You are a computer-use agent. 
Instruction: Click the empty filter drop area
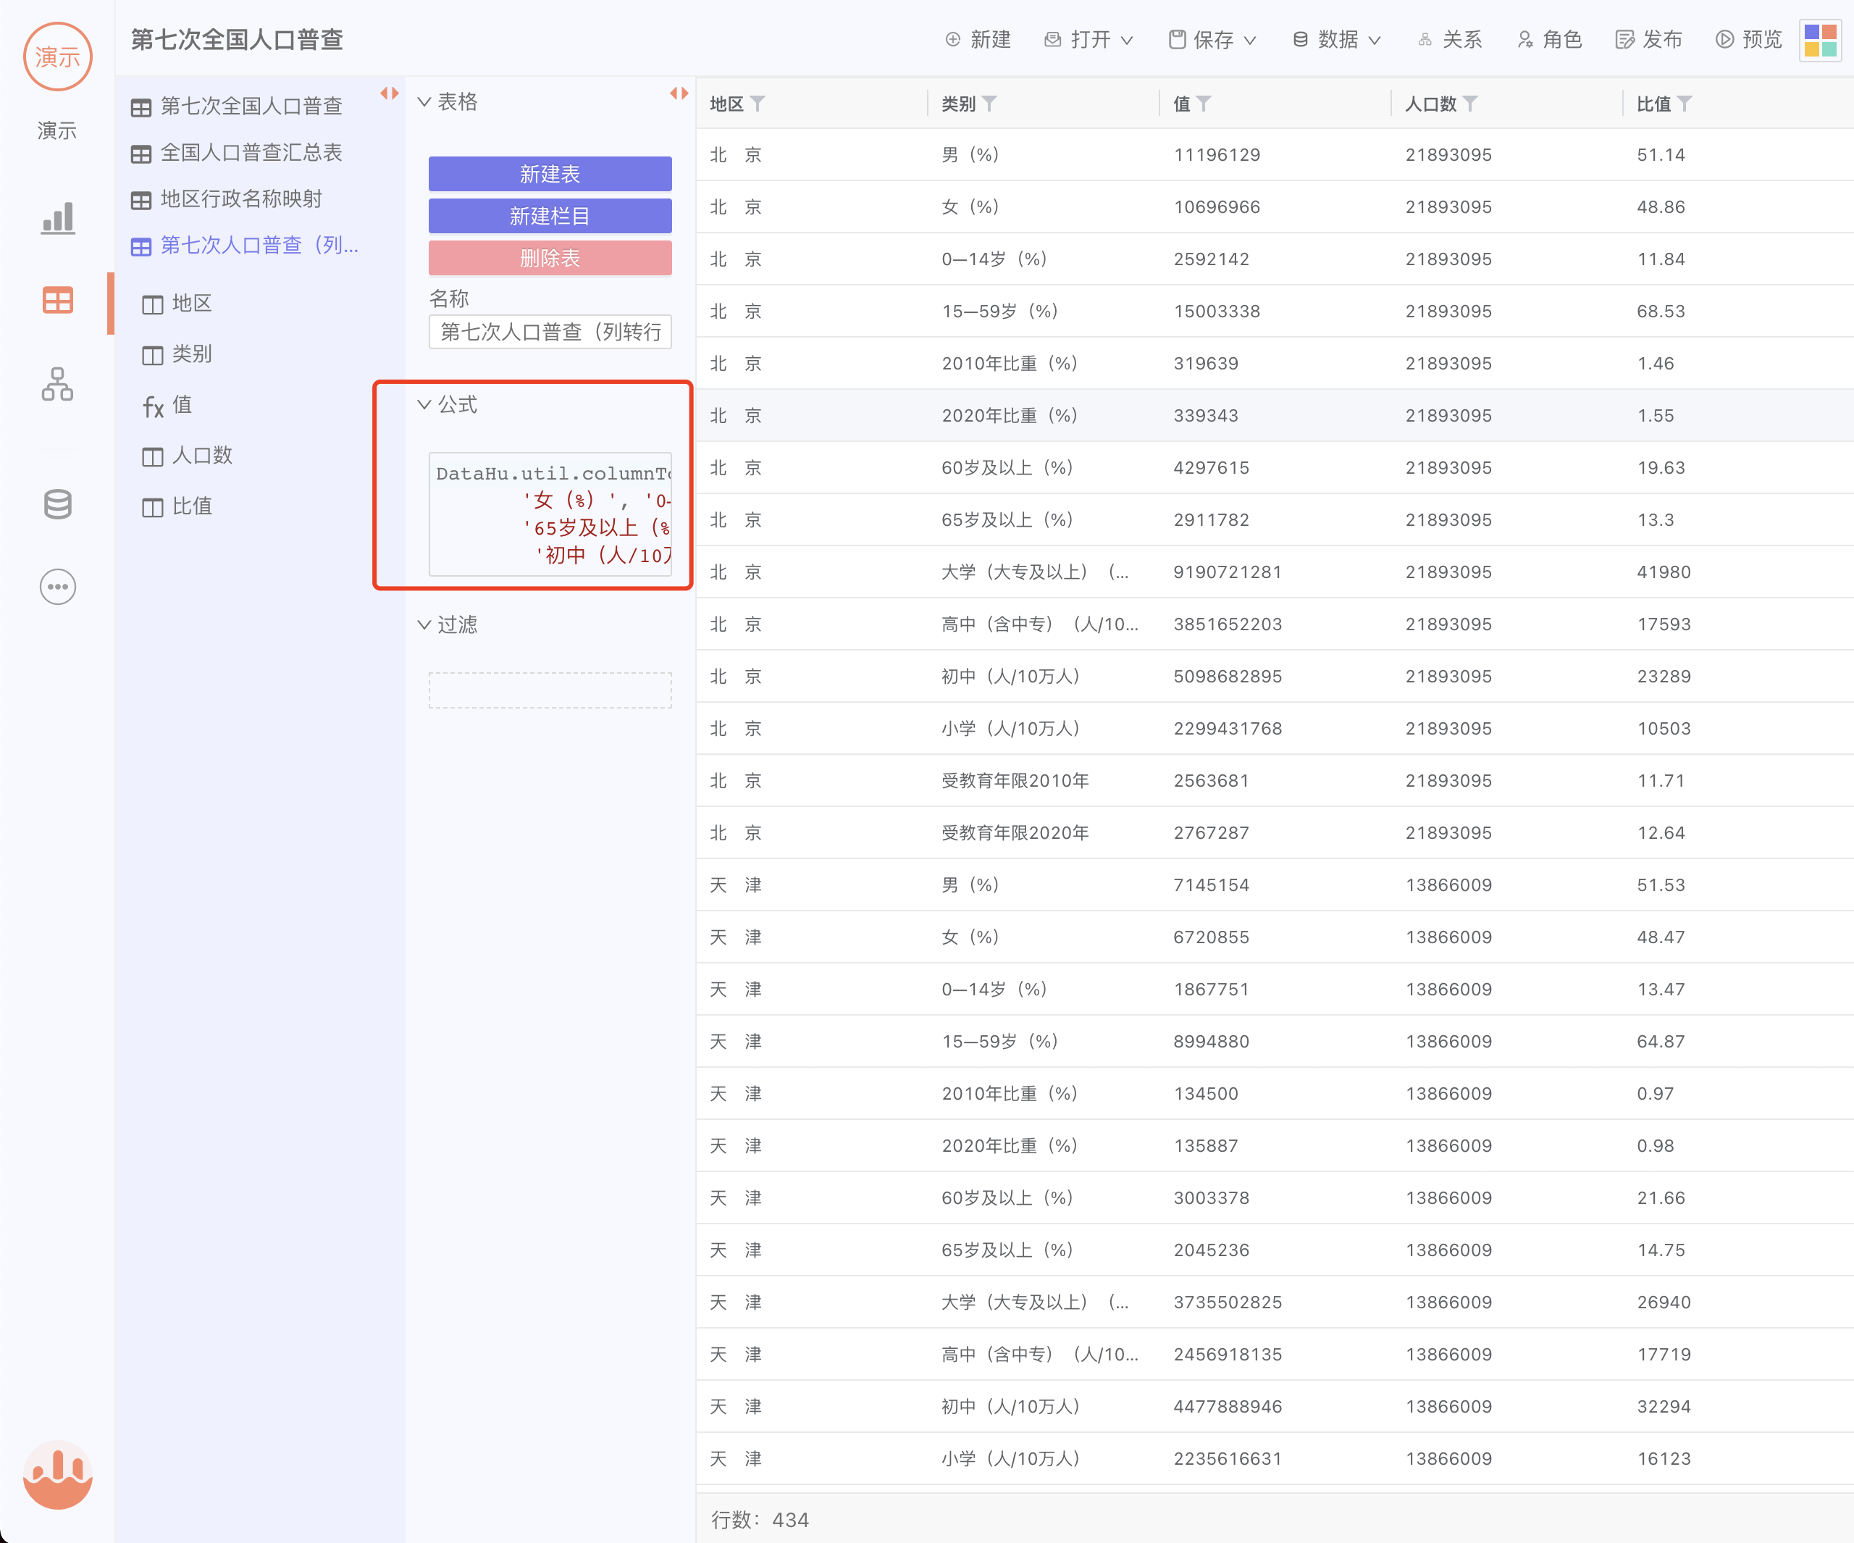(550, 690)
